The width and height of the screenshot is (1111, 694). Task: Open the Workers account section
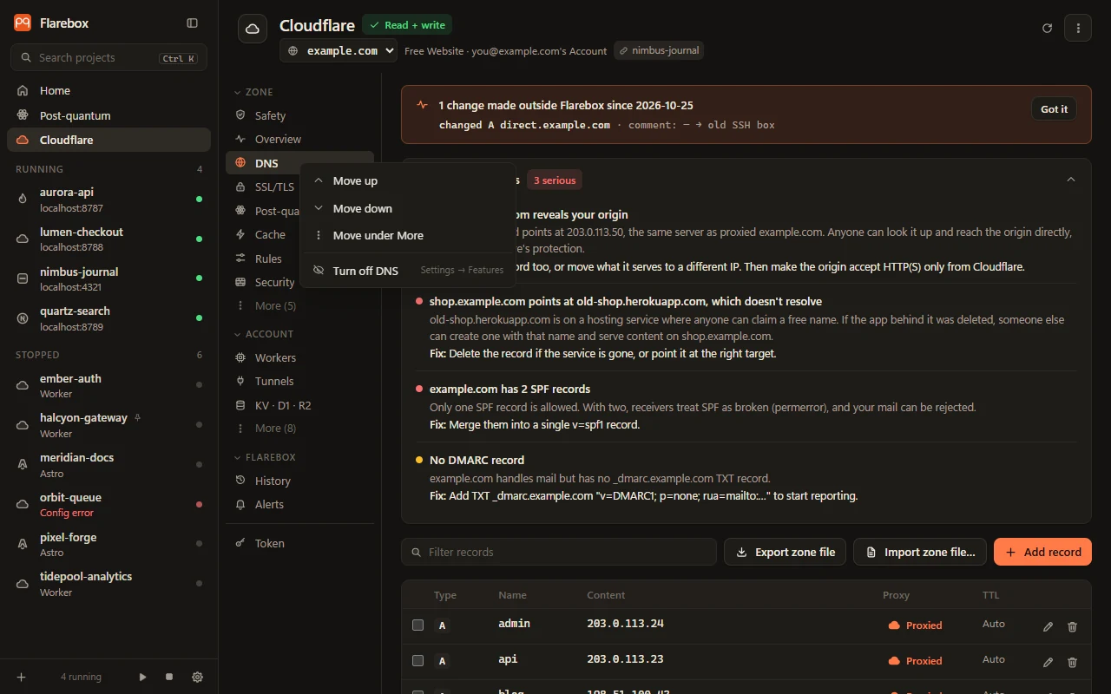[x=299, y=357]
